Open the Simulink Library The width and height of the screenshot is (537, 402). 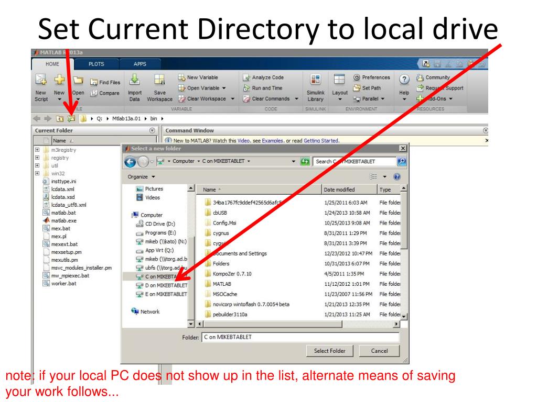315,88
